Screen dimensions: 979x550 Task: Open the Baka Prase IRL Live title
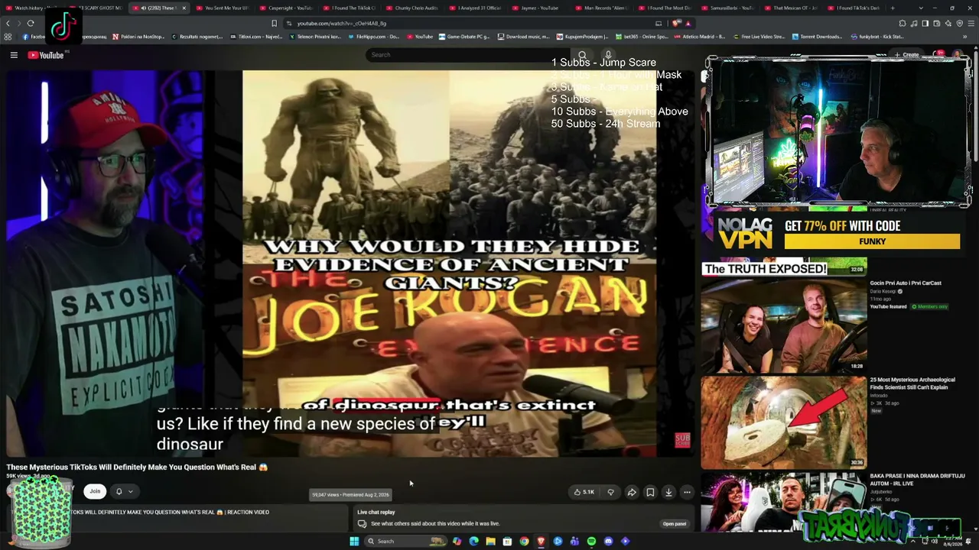click(x=917, y=480)
